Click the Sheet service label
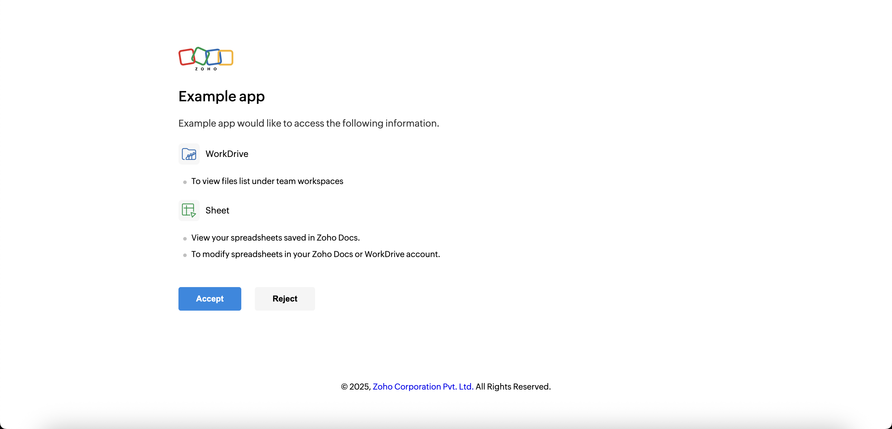 coord(217,210)
